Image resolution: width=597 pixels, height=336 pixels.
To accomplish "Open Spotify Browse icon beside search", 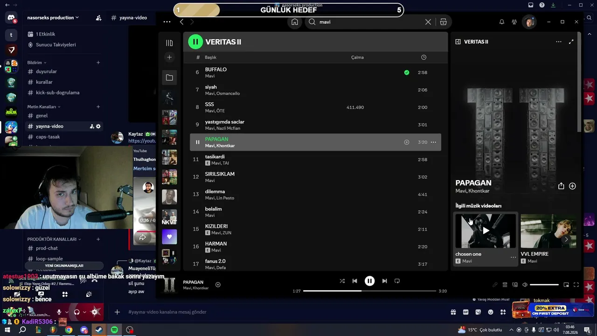I will [444, 22].
